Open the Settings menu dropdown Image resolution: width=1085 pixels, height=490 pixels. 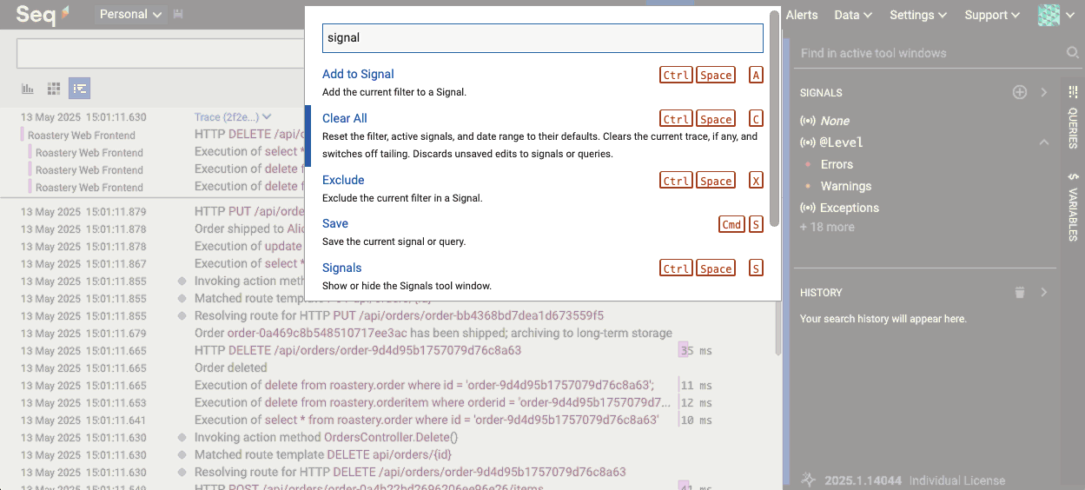click(917, 15)
